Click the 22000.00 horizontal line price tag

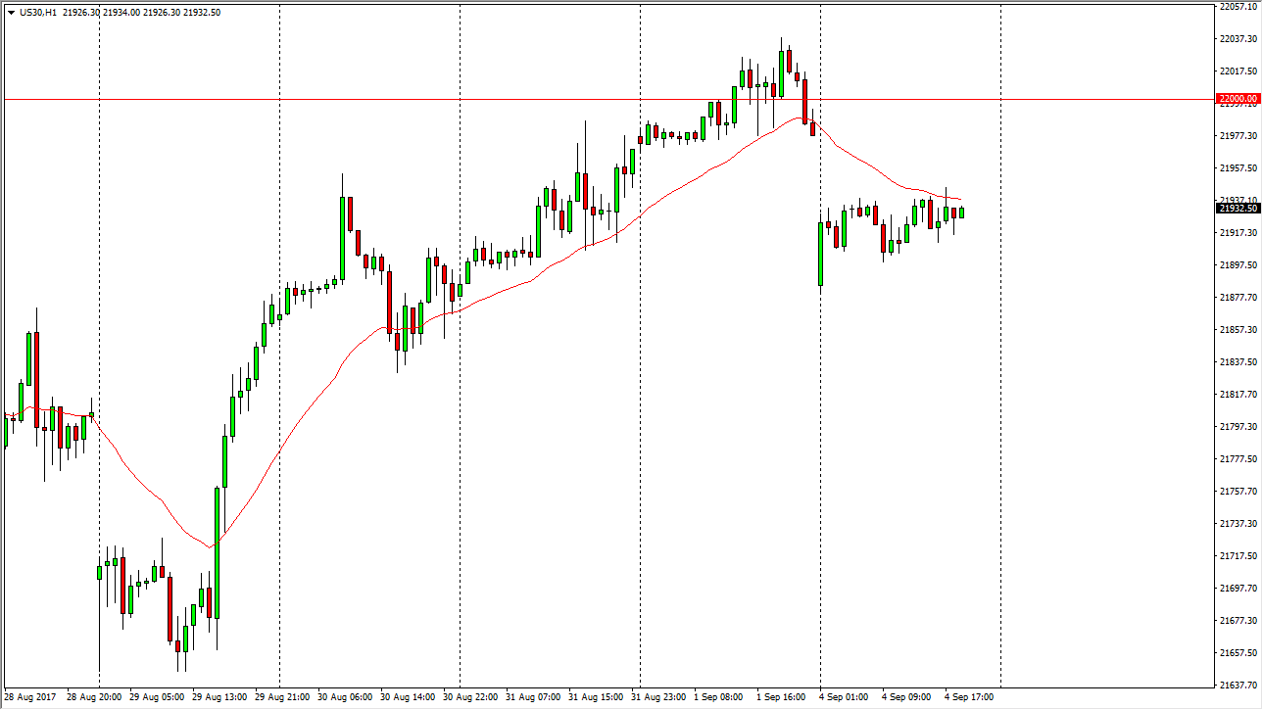coord(1237,99)
